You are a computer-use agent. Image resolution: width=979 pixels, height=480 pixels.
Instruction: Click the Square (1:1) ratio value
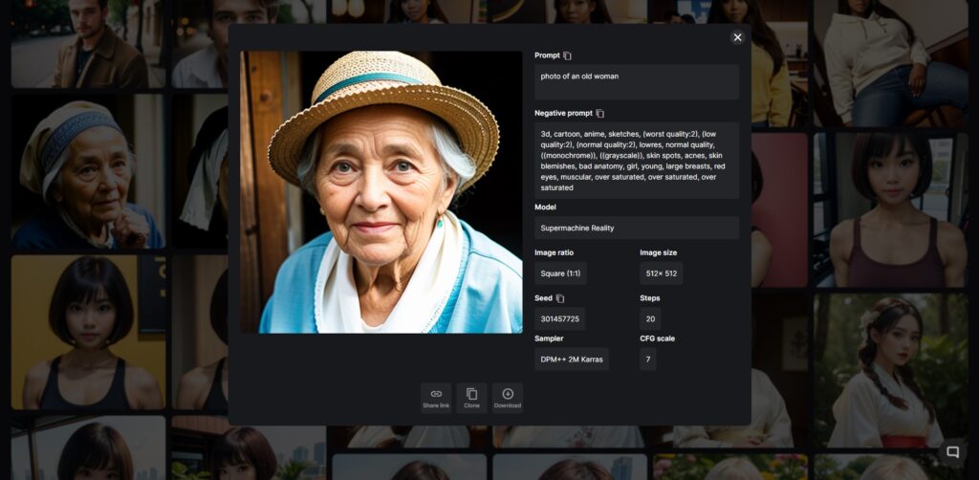(x=560, y=273)
